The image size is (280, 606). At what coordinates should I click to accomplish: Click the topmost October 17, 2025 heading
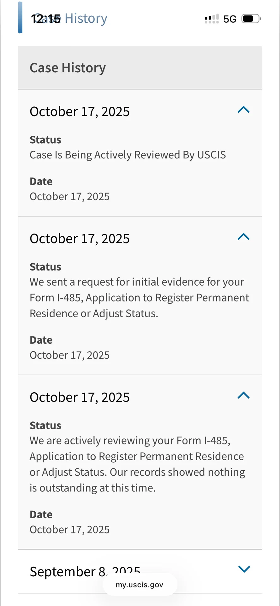(80, 112)
